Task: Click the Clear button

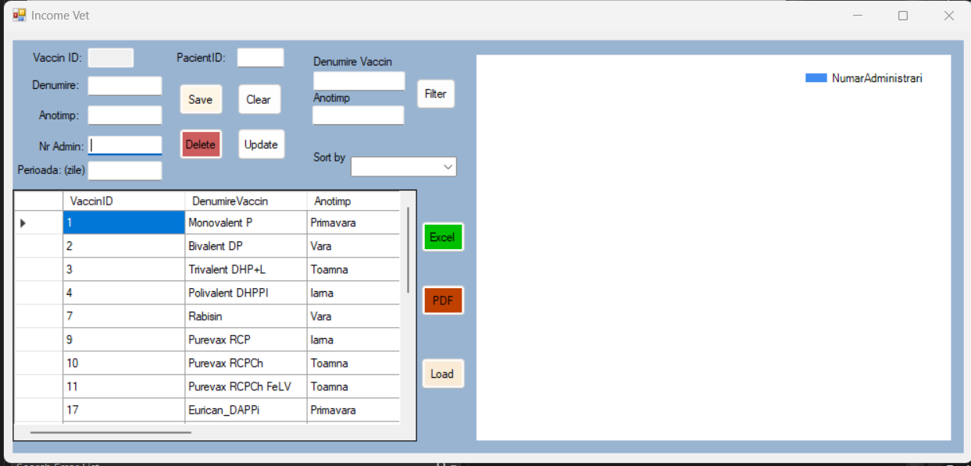Action: coord(259,99)
